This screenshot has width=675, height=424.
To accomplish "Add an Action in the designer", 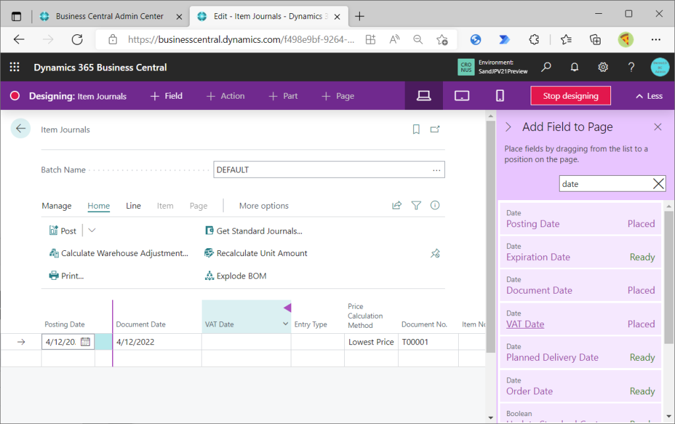I will (x=225, y=96).
